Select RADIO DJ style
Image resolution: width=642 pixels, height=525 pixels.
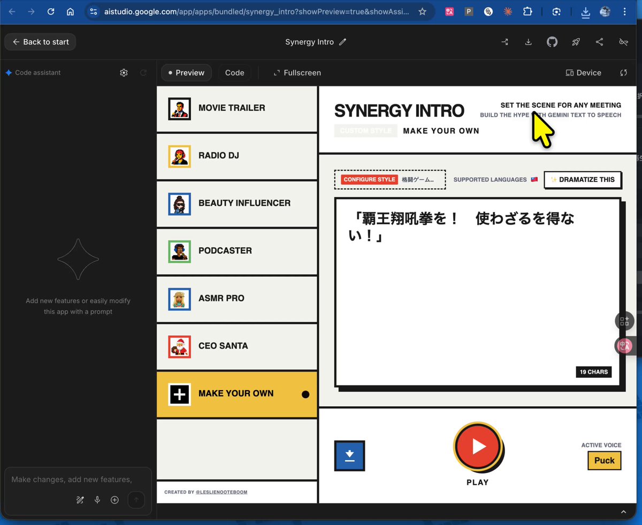click(x=237, y=156)
